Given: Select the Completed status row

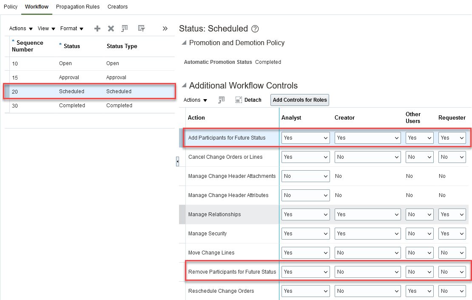Looking at the screenshot, I should click(x=90, y=106).
